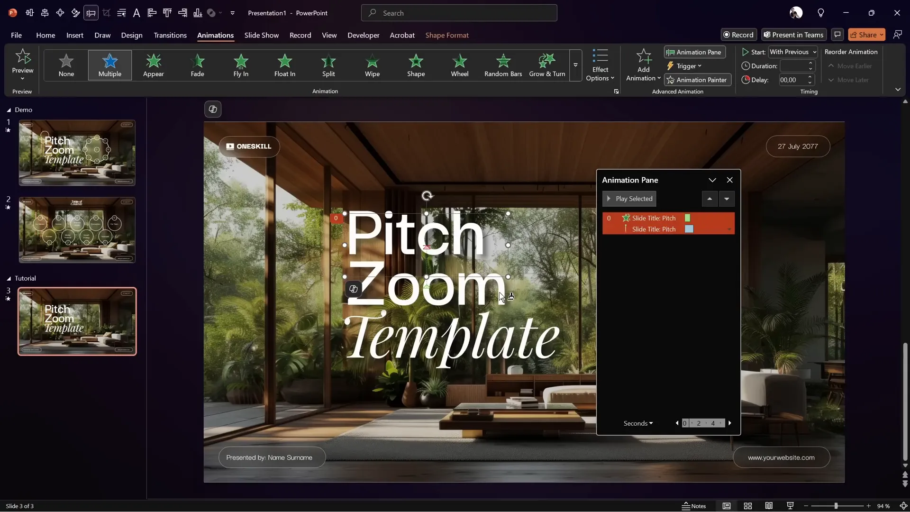910x512 pixels.
Task: Click Present in Teams
Action: pyautogui.click(x=793, y=35)
